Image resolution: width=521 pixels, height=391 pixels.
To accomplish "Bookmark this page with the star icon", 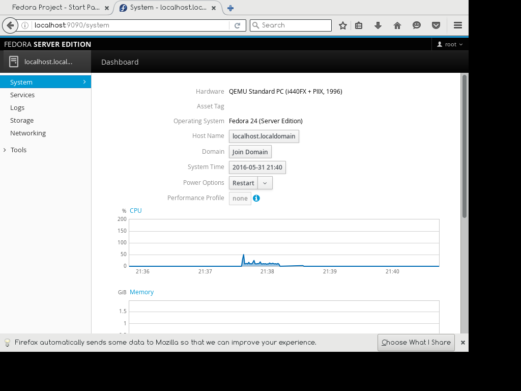I will tap(343, 25).
